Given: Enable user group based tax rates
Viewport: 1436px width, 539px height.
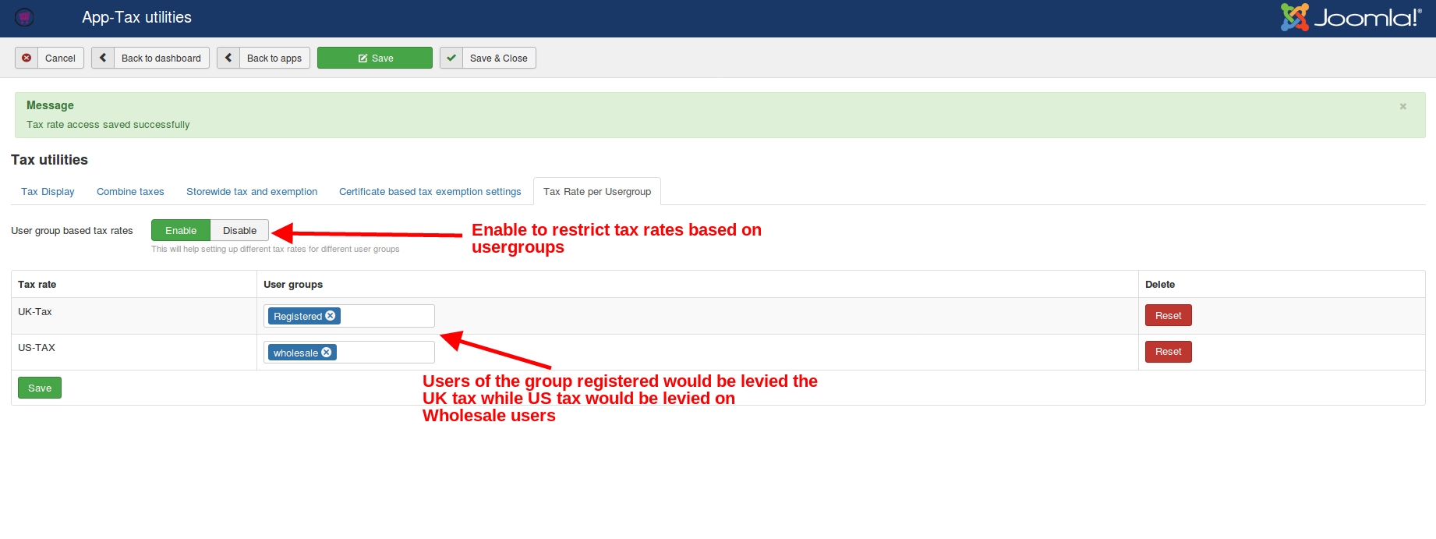Looking at the screenshot, I should click(x=181, y=230).
